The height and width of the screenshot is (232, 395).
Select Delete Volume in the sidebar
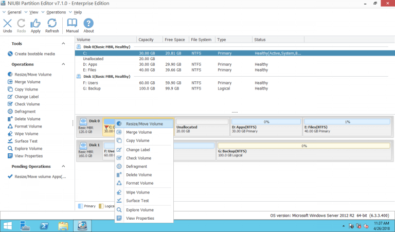(x=24, y=119)
